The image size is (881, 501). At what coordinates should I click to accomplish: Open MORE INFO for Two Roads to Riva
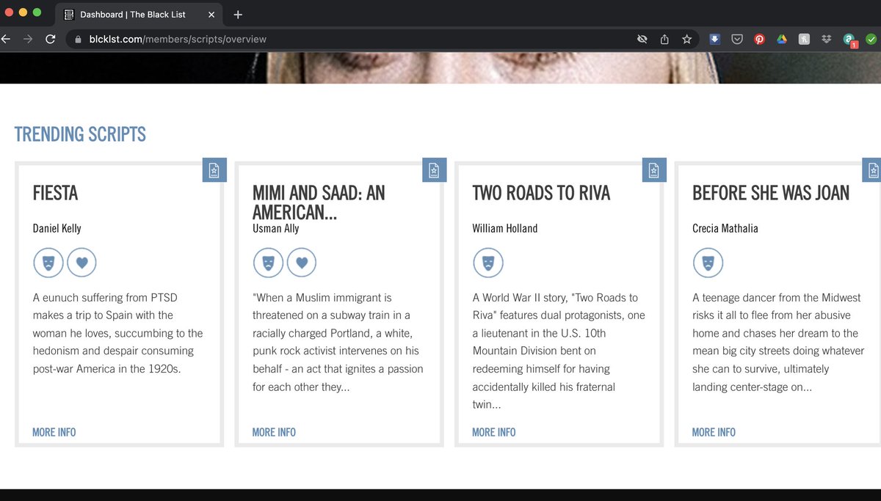click(x=494, y=432)
